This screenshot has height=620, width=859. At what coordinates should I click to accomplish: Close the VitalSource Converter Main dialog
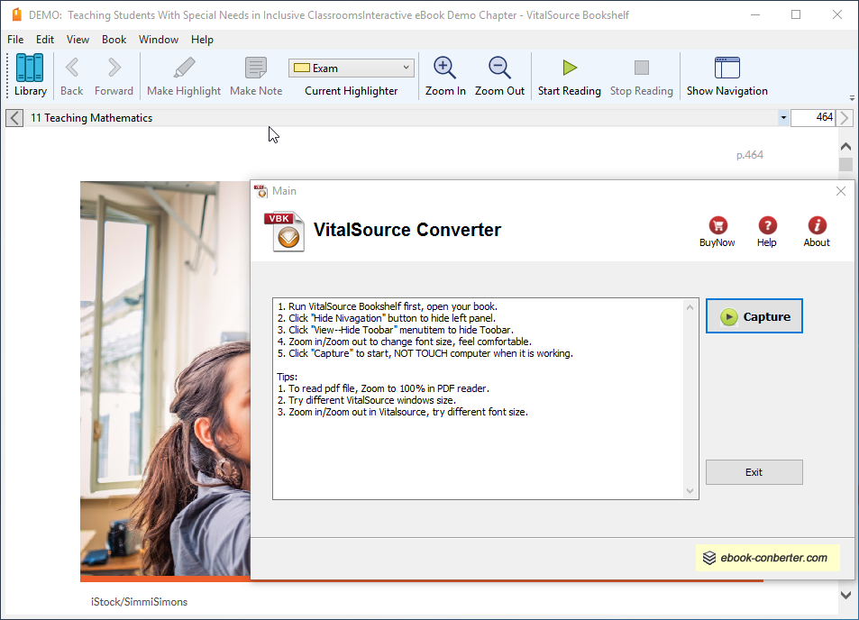point(841,191)
